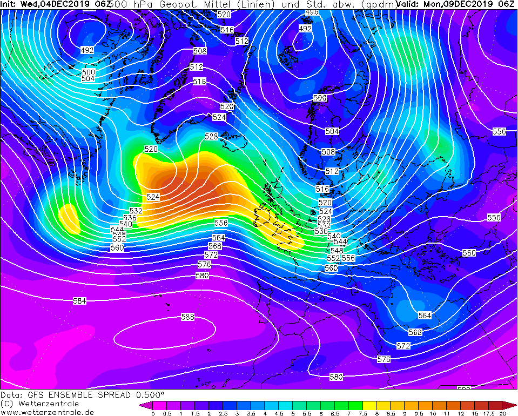Click the 584 contour label
Viewport: 518px width, 416px height.
click(x=79, y=301)
